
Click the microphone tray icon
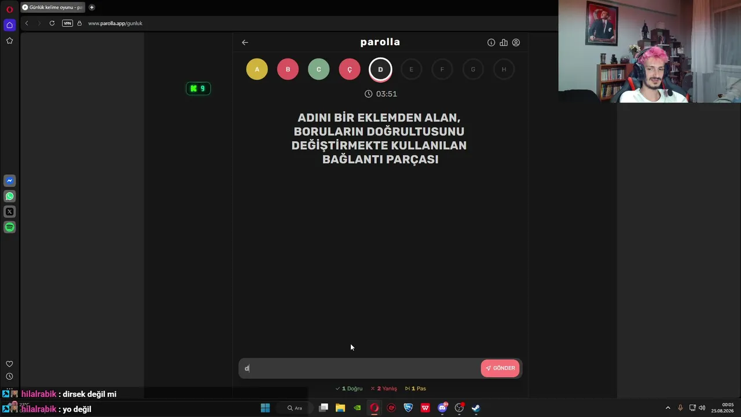coord(680,408)
